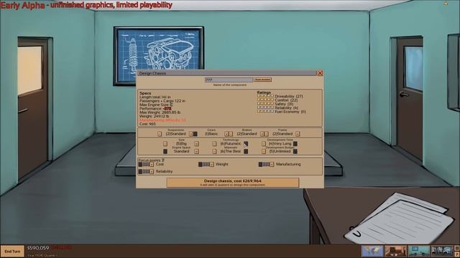The height and width of the screenshot is (258, 460).
Task: Click the End Turn button
Action: coord(12,252)
